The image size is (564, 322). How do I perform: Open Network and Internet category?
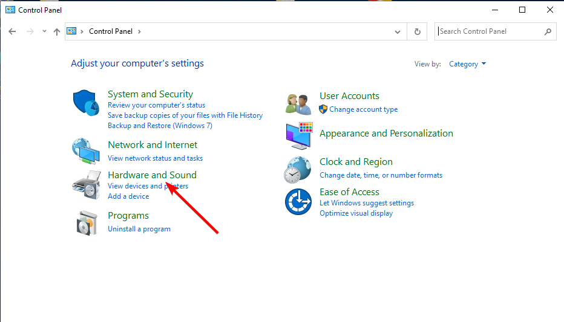point(152,144)
